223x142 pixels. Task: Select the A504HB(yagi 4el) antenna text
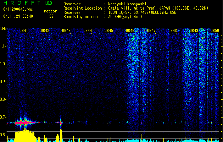(x=125, y=17)
